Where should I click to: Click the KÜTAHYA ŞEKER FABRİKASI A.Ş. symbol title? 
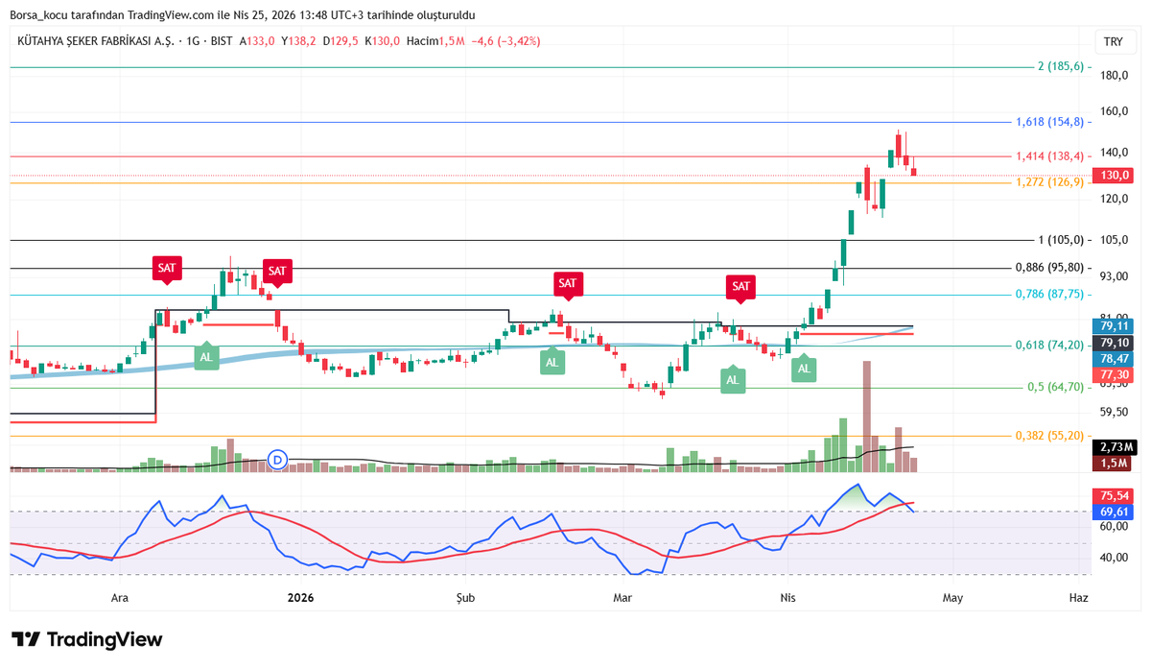(97, 41)
